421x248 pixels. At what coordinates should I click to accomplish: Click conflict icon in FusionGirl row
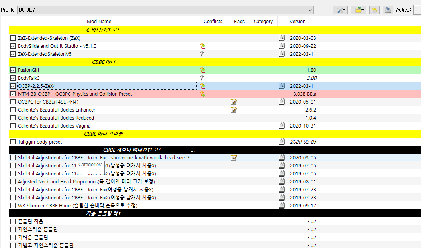coord(202,70)
